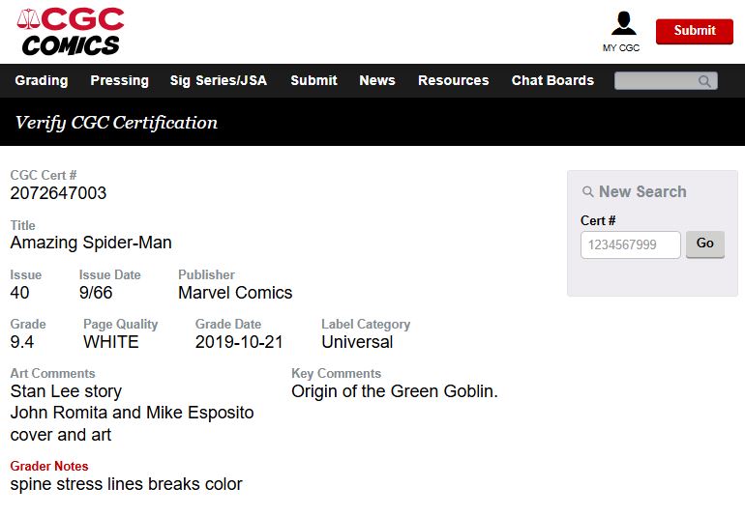
Task: Focus the navigation bar search field
Action: pyautogui.click(x=656, y=81)
